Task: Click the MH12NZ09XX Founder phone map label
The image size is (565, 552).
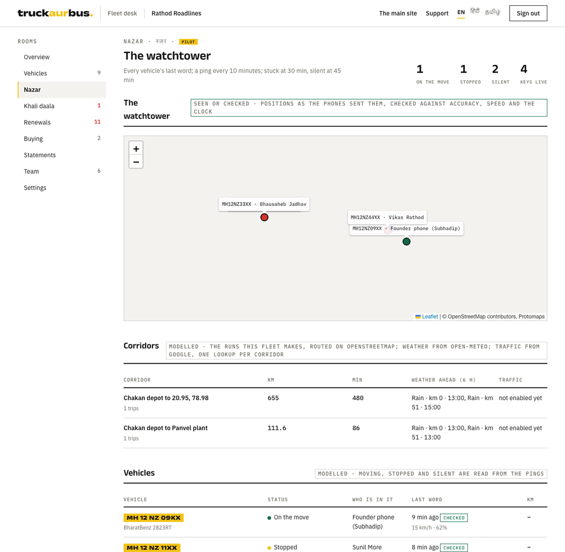Action: click(x=406, y=229)
